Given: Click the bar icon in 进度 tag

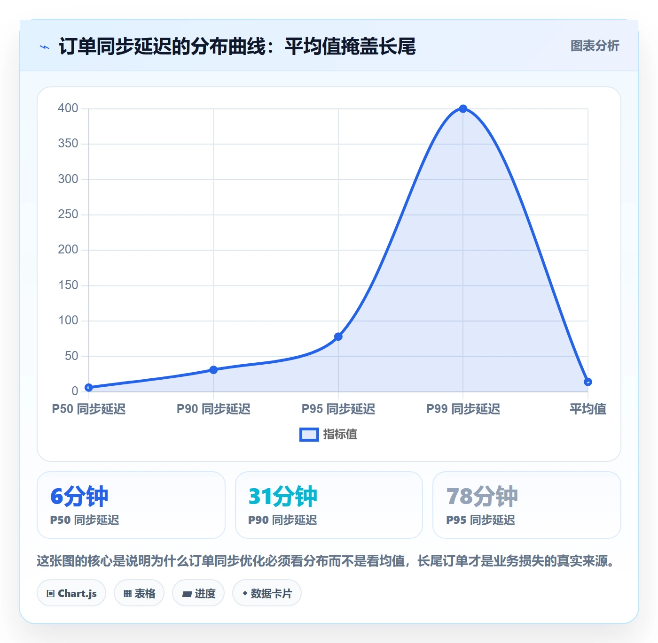Looking at the screenshot, I should (187, 594).
